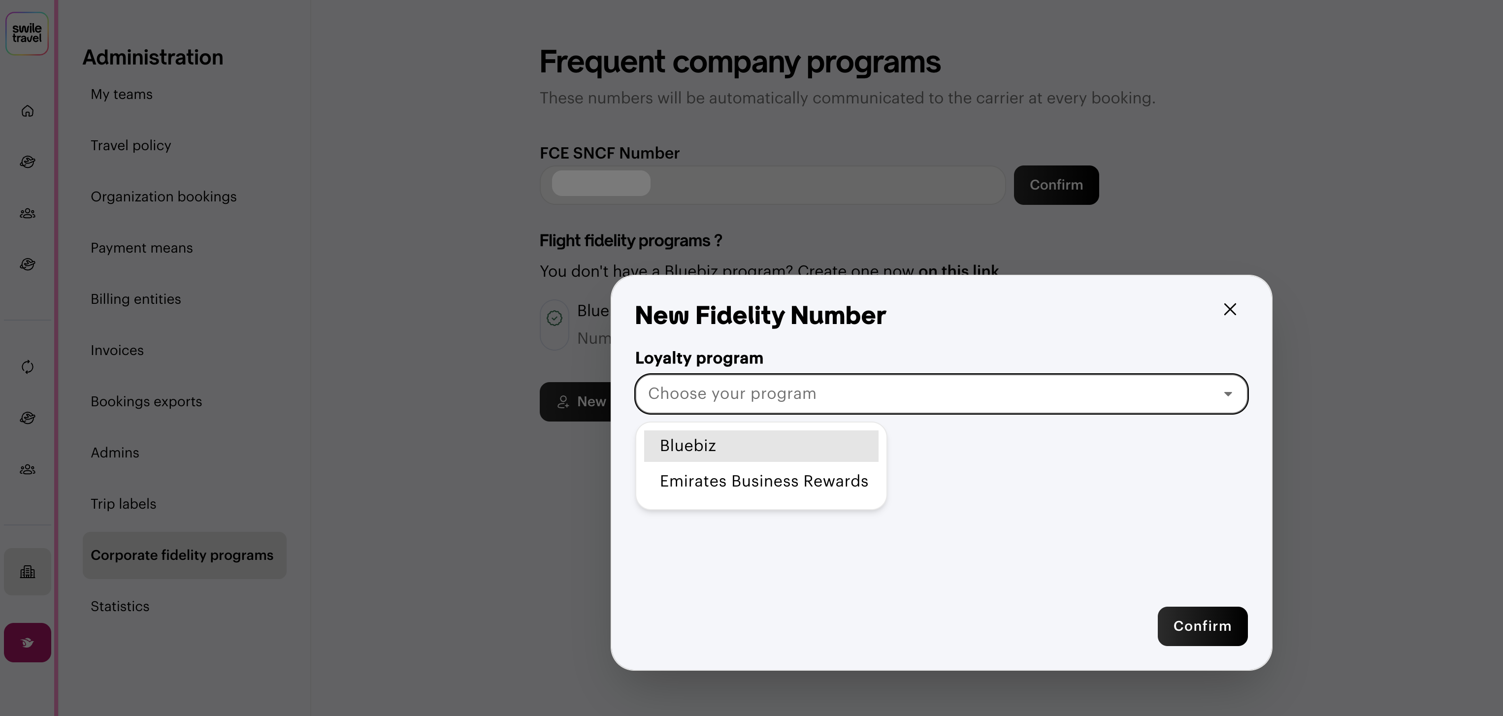Close the New Fidelity Number dialog
Screen dimensions: 1503x716
point(1230,309)
